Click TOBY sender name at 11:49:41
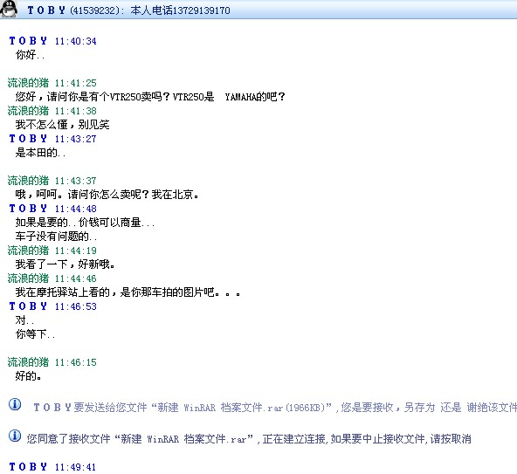517x474 pixels. 28,467
